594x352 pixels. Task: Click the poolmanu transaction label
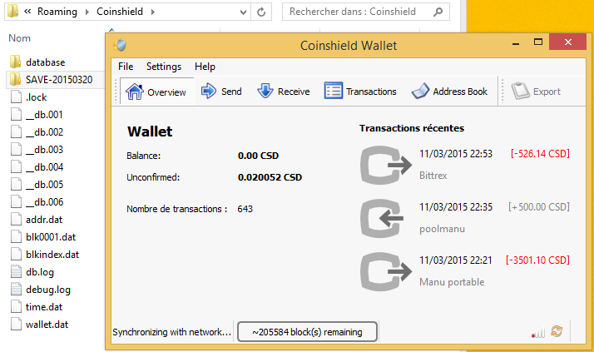(x=442, y=229)
